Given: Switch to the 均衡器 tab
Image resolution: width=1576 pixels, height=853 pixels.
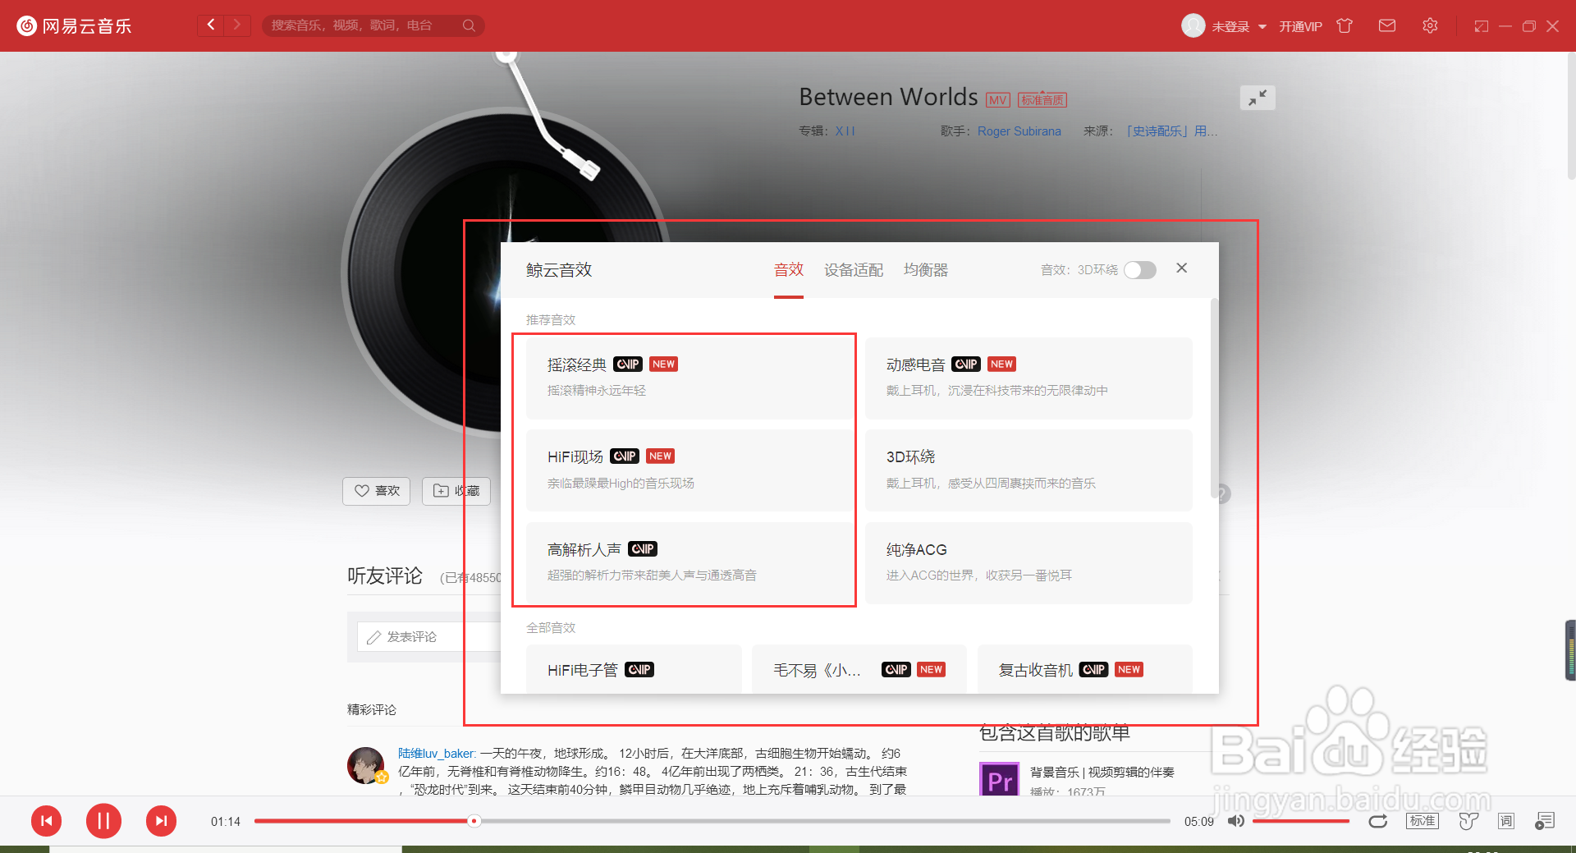Looking at the screenshot, I should click(x=926, y=270).
